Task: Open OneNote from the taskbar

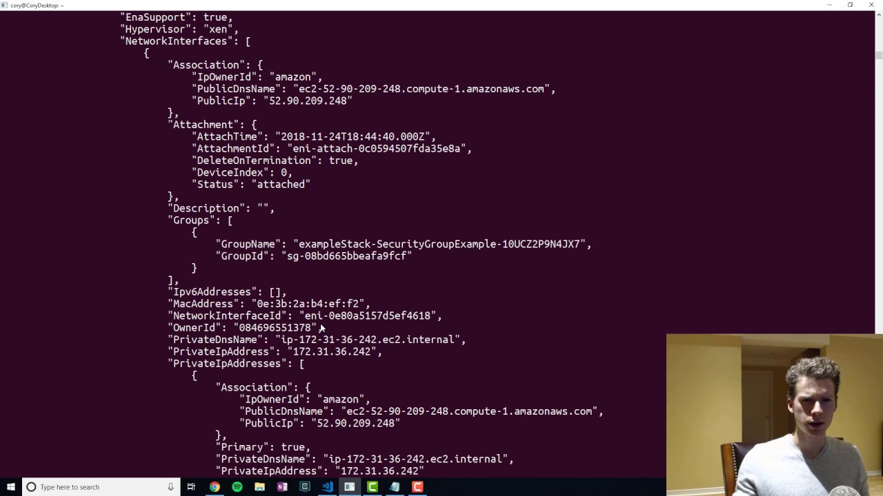Action: coord(282,487)
